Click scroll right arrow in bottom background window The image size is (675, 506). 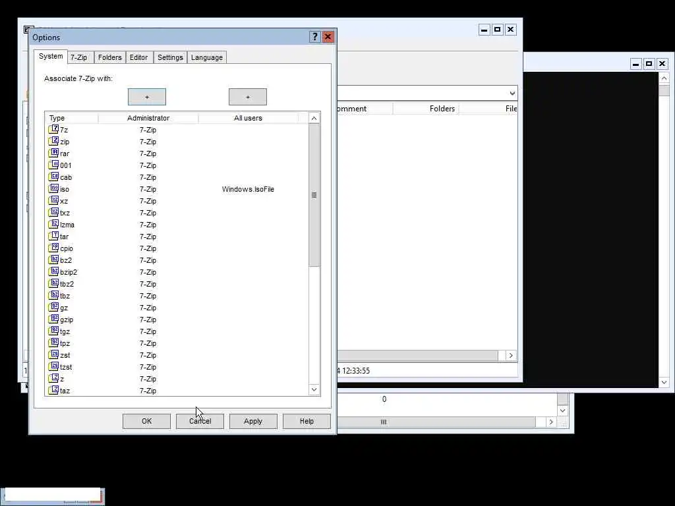(x=551, y=422)
